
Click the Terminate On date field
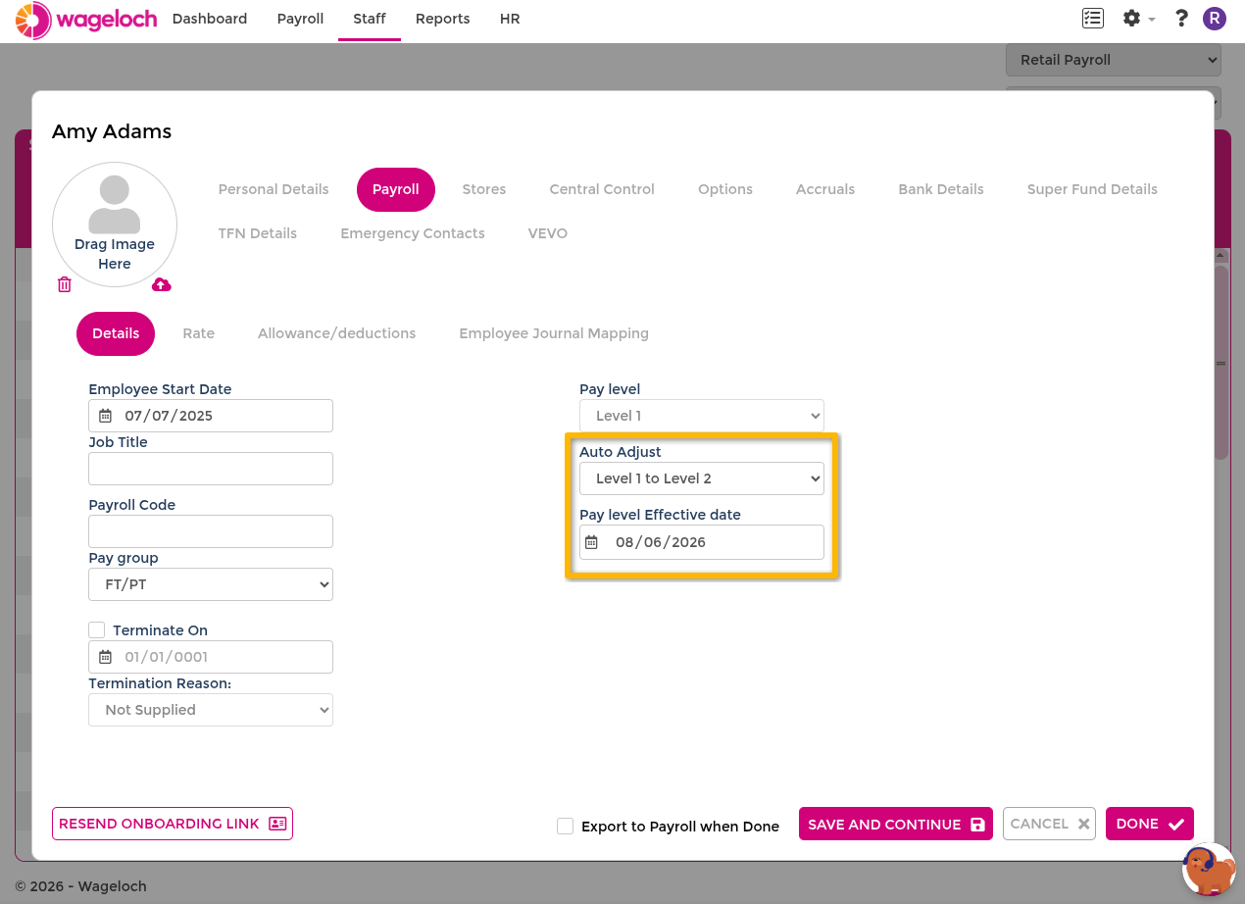tap(211, 657)
